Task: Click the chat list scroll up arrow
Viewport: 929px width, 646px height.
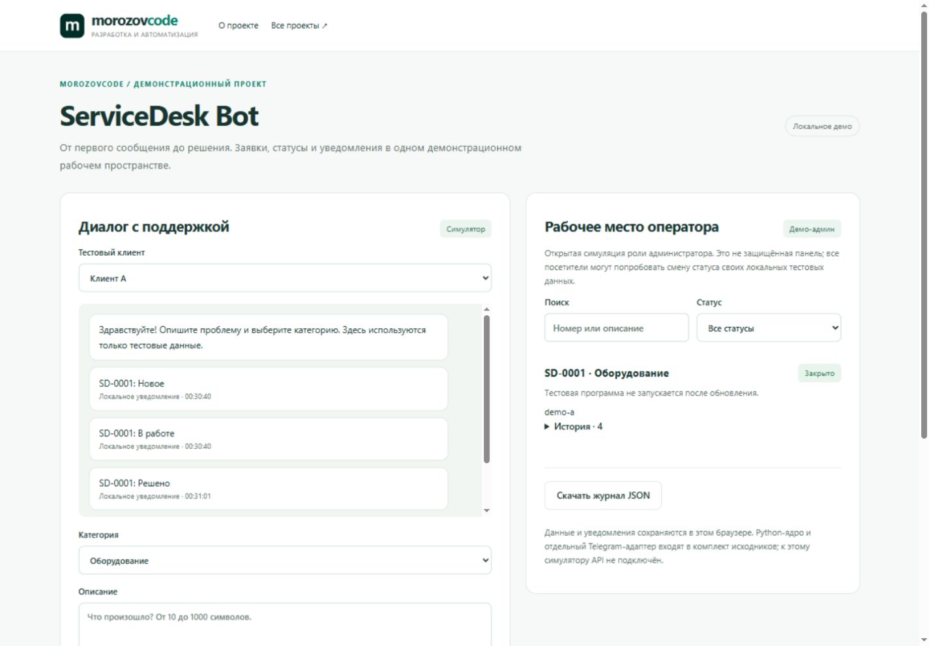Action: pyautogui.click(x=486, y=309)
